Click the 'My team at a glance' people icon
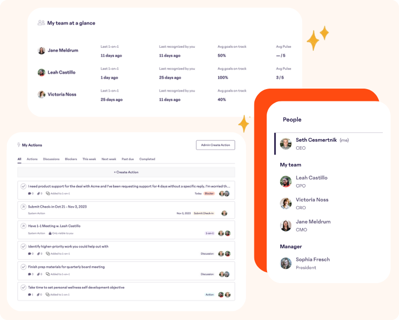 click(x=41, y=23)
